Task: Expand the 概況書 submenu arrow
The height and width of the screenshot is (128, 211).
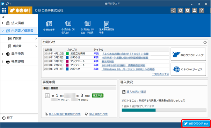Action: pyautogui.click(x=36, y=47)
